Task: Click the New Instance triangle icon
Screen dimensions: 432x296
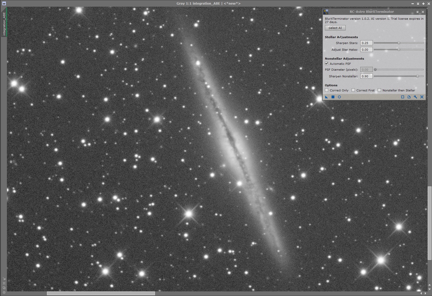Action: click(x=326, y=97)
